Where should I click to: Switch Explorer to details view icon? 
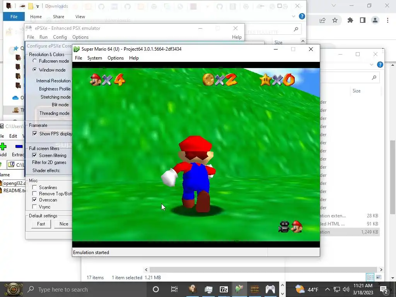click(370, 277)
